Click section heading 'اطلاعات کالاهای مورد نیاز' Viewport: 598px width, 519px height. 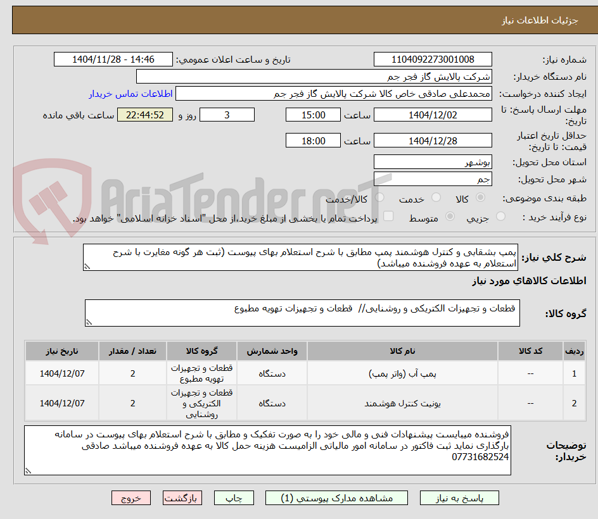(529, 281)
